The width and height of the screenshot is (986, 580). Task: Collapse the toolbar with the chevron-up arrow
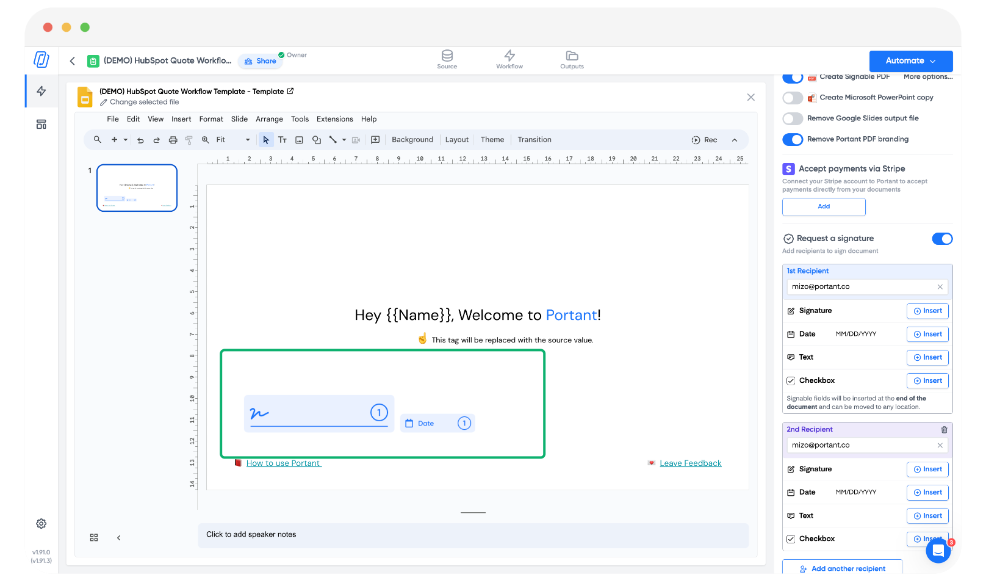click(x=735, y=140)
